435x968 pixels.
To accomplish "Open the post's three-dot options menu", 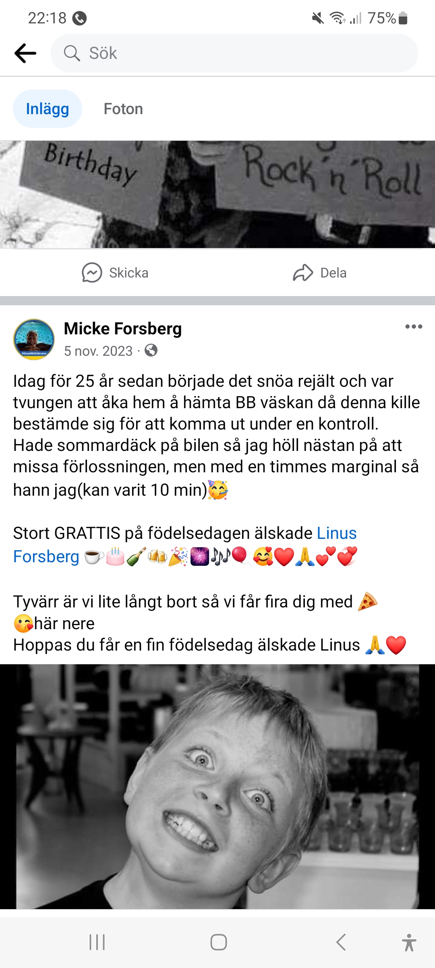I will [414, 327].
